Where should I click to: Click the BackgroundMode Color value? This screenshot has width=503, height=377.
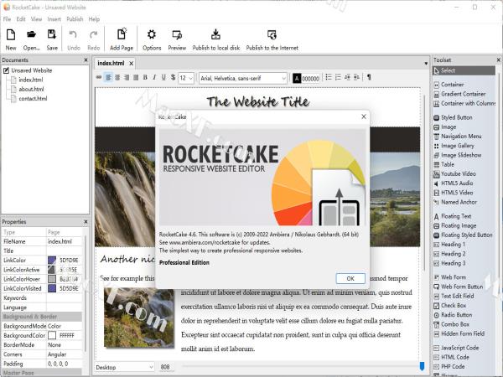[x=65, y=326]
